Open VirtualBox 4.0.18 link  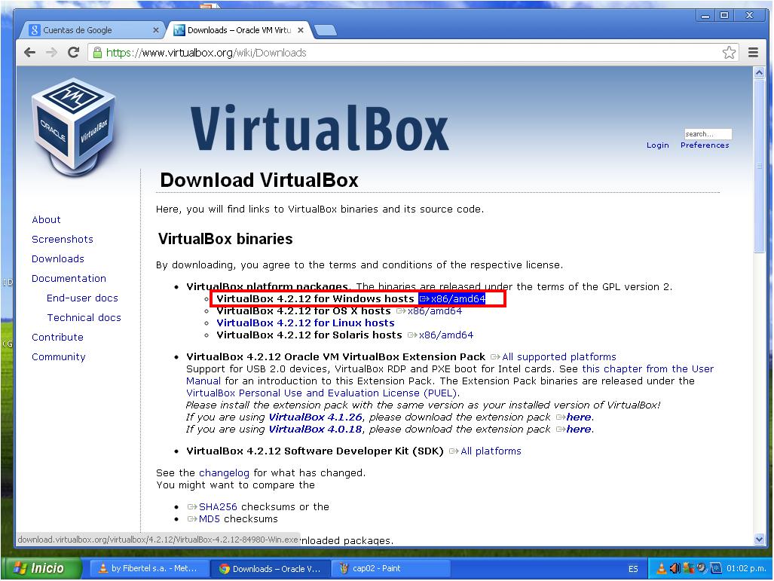pos(316,429)
